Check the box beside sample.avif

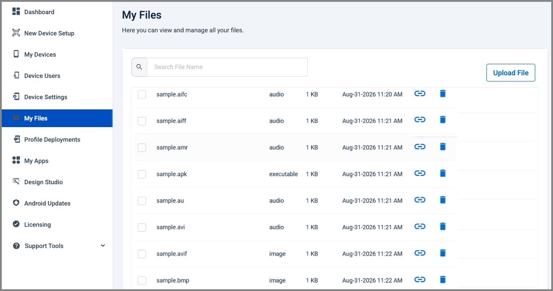point(142,254)
